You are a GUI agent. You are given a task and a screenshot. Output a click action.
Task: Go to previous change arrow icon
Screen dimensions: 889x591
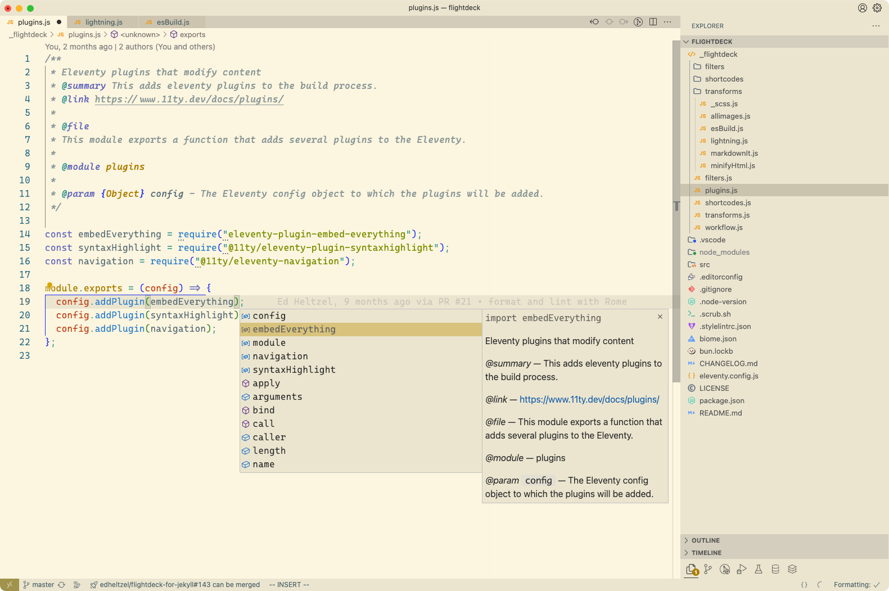click(594, 22)
